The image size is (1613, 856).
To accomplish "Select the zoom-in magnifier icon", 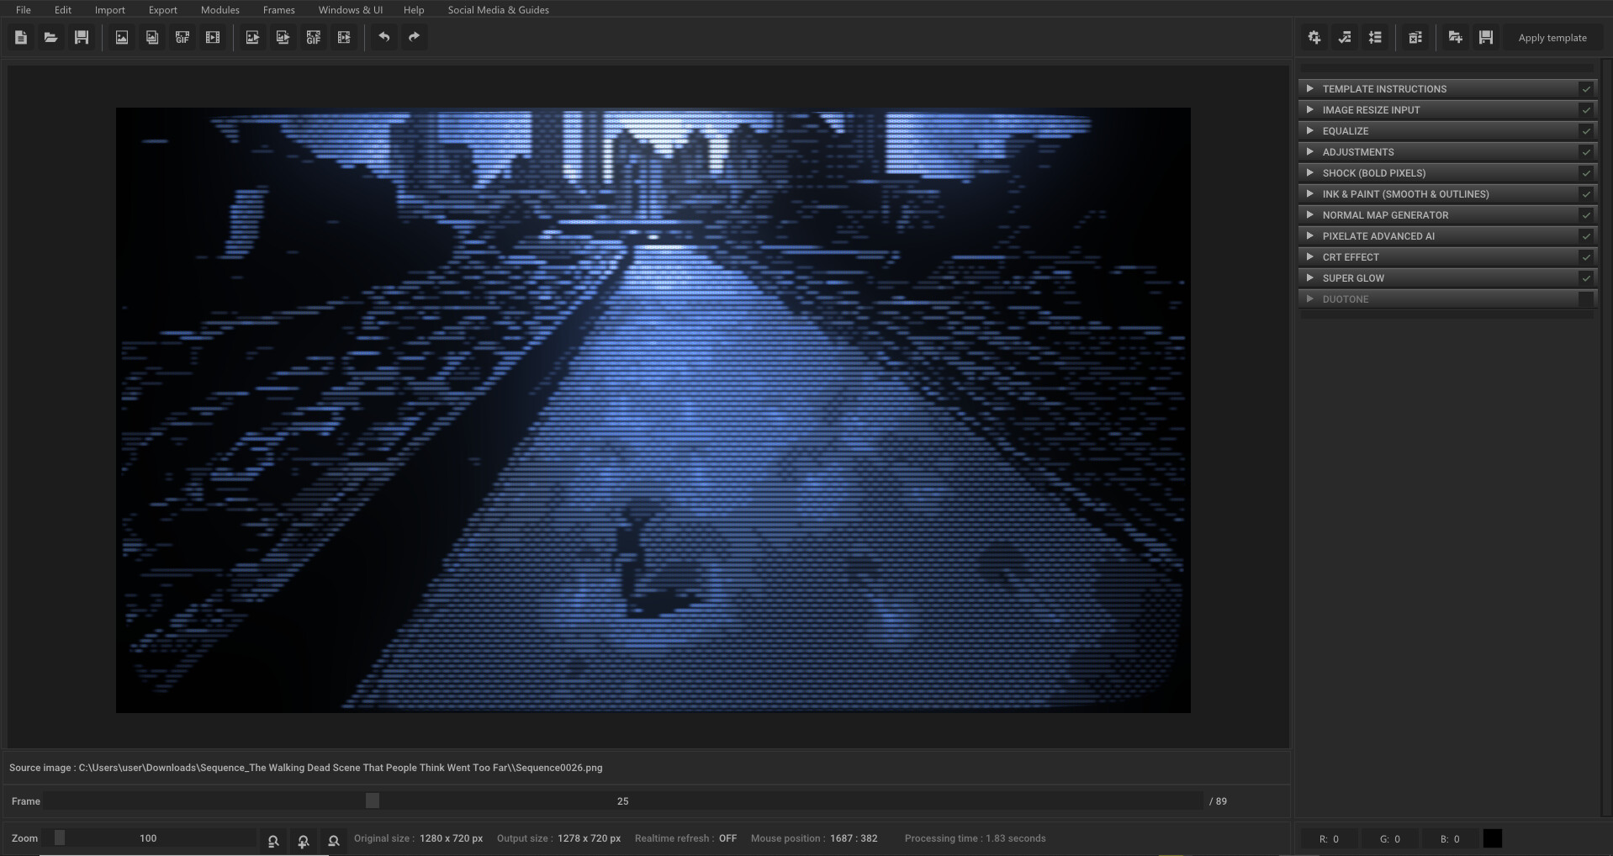I will (303, 841).
